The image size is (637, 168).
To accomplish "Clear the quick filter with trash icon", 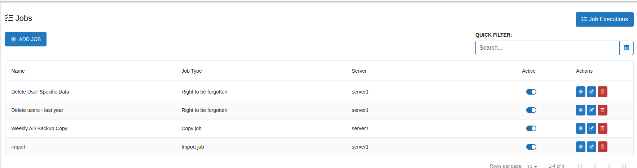I will 626,48.
